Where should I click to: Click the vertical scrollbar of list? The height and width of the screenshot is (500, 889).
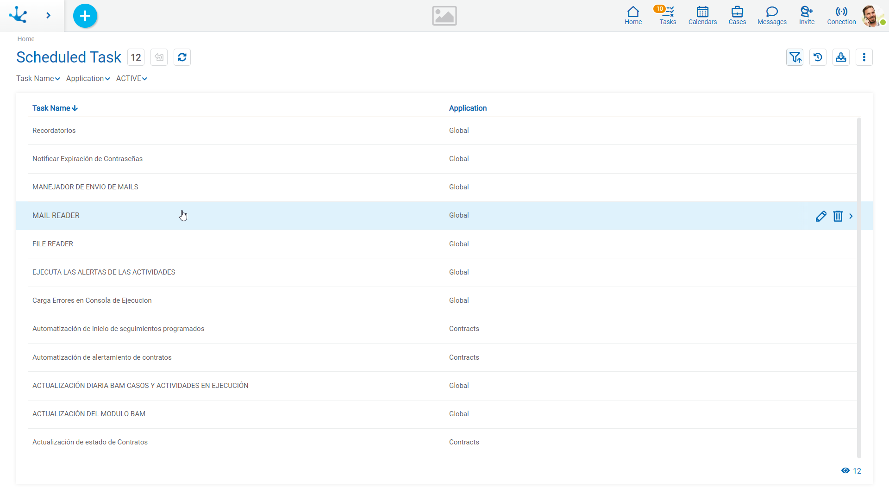(x=859, y=287)
